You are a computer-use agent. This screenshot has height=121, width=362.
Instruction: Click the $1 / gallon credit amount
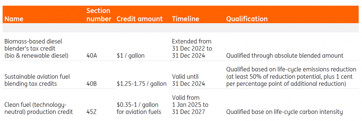coord(131,56)
